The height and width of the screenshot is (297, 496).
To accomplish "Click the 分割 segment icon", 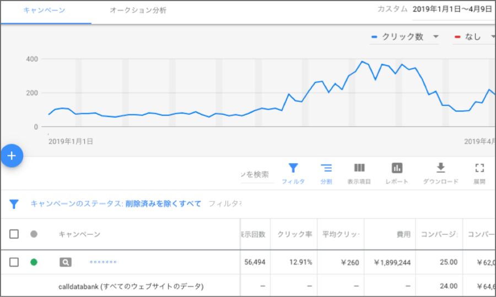I will pos(326,168).
